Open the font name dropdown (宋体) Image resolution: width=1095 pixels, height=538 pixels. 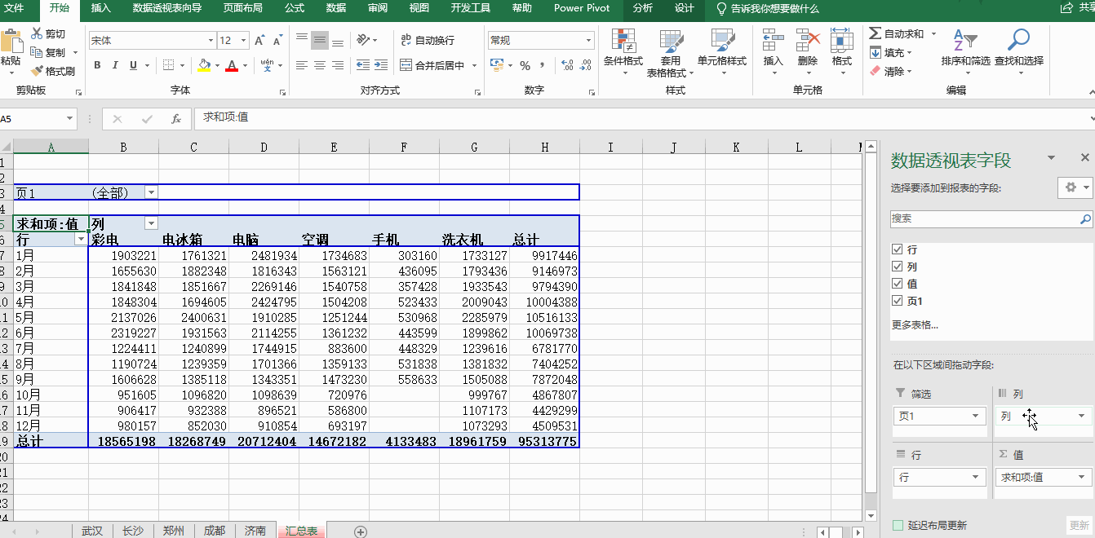click(211, 41)
